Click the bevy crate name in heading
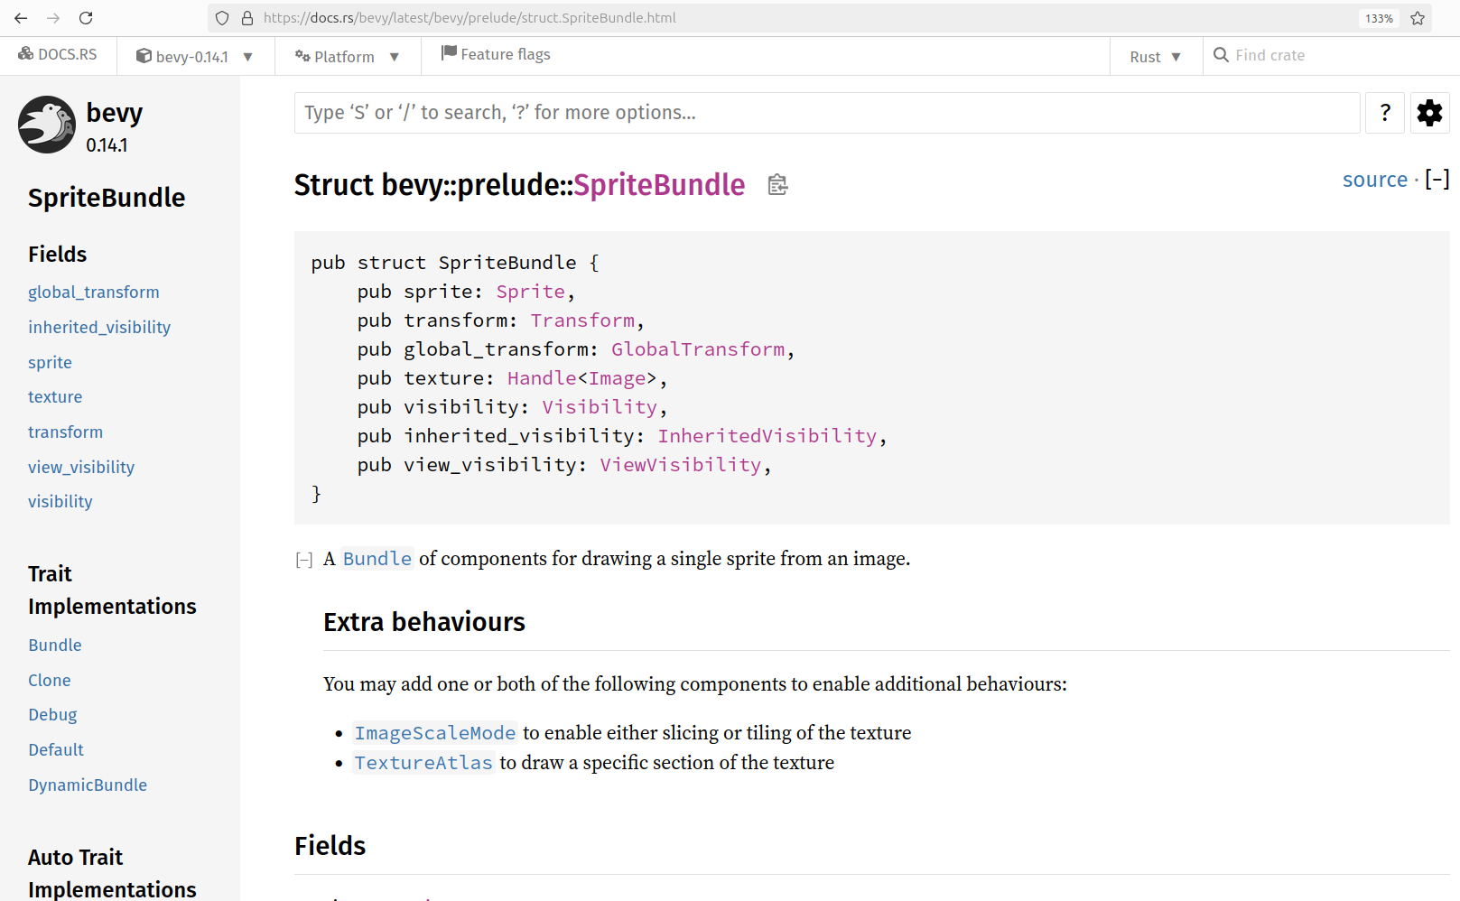The height and width of the screenshot is (901, 1460). 412,185
